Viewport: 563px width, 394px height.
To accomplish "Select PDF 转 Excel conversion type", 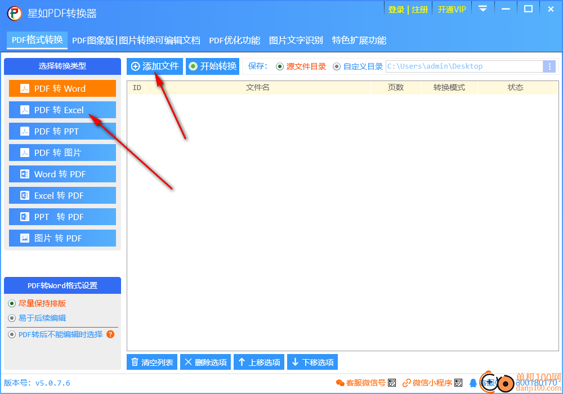I will (62, 110).
